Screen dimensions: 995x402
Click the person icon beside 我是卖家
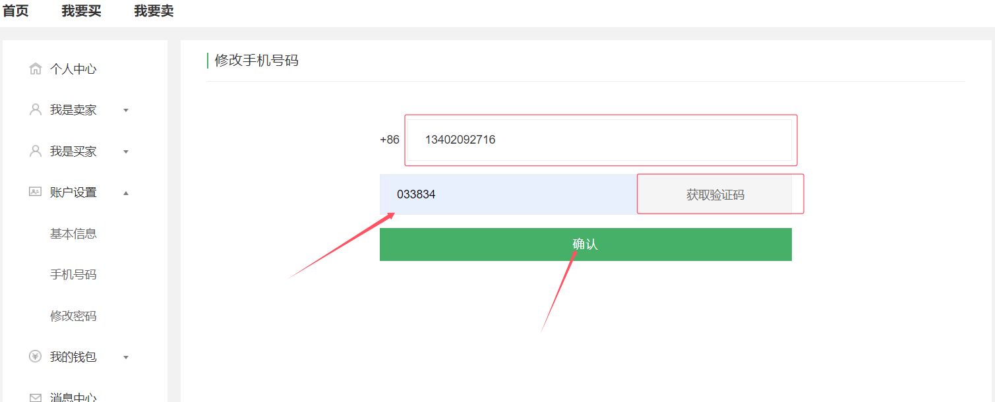36,110
